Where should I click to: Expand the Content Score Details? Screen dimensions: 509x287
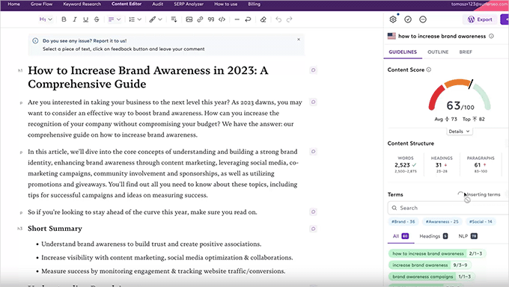[459, 132]
